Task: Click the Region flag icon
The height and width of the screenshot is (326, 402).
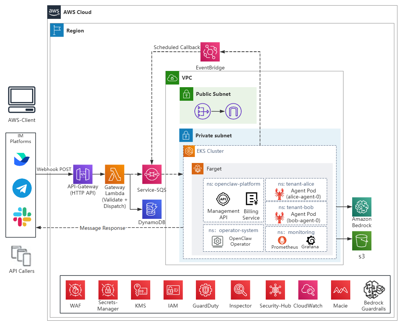Action: (x=57, y=30)
